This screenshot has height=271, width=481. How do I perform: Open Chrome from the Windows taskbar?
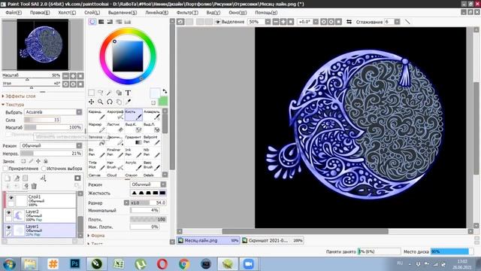184,263
